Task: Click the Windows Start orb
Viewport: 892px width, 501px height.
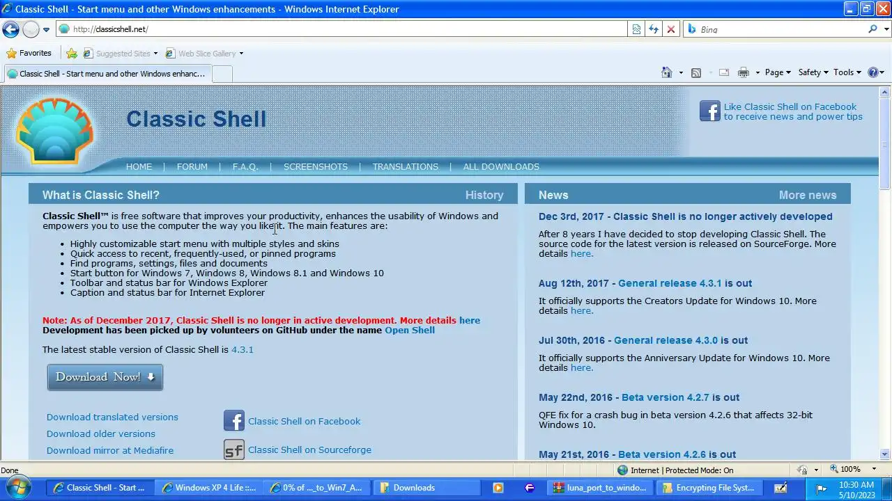Action: [19, 487]
